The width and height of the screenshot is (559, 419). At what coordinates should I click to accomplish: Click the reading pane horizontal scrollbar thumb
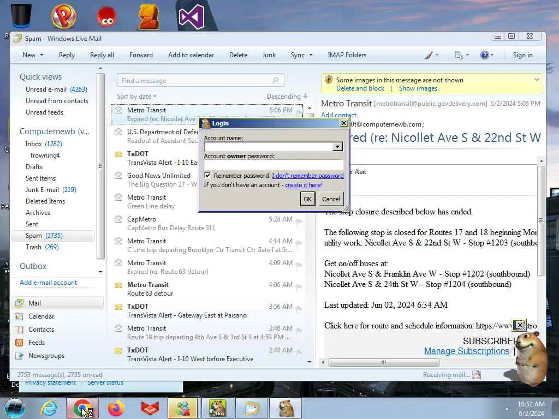pyautogui.click(x=384, y=362)
